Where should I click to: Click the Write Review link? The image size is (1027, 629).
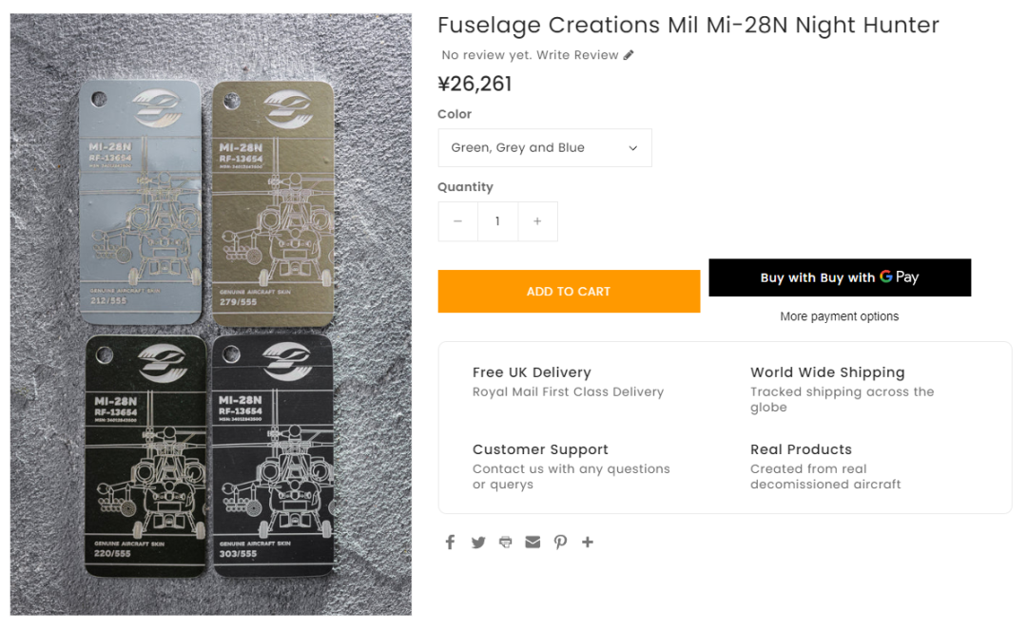(x=577, y=55)
